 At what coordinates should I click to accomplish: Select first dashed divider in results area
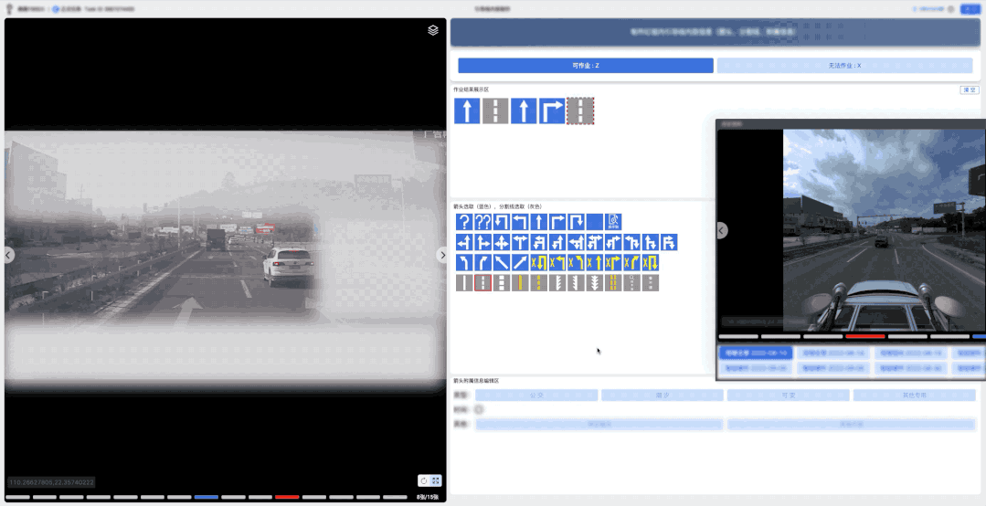(x=495, y=111)
